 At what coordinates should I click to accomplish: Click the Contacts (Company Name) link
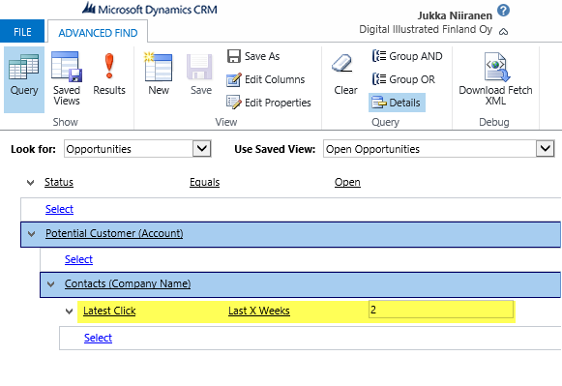point(128,283)
